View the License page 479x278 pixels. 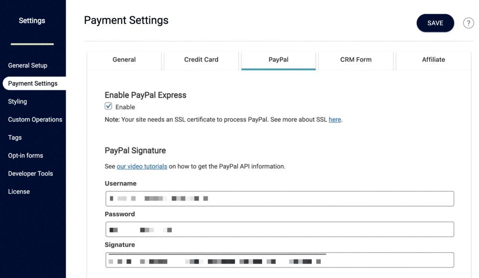19,191
